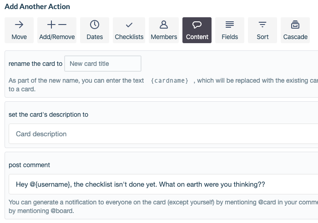
Task: Open the Checklists checkmark action
Action: [129, 30]
